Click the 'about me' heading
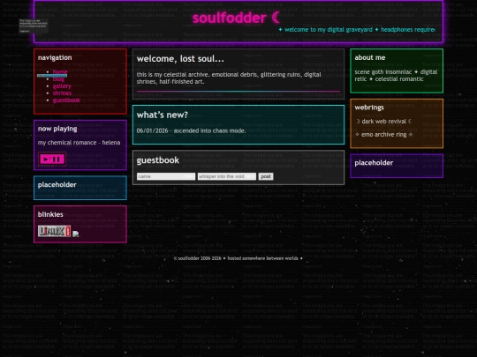Screen dimensions: 477x357 tap(369, 57)
